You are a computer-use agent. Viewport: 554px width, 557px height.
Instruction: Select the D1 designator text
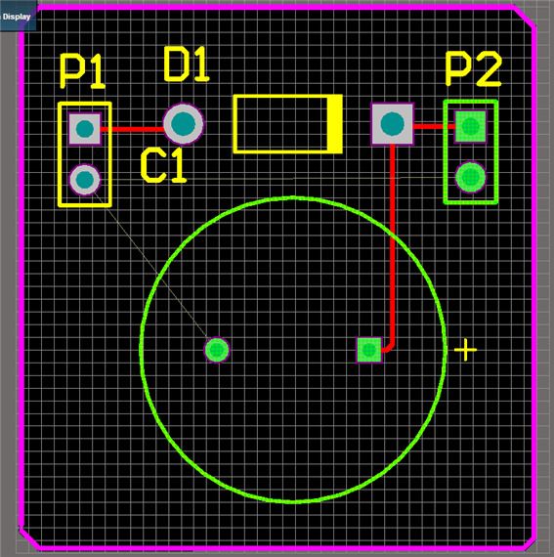pos(186,64)
